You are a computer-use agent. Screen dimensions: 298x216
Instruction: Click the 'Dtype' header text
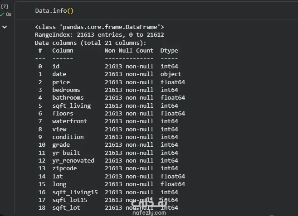click(169, 51)
